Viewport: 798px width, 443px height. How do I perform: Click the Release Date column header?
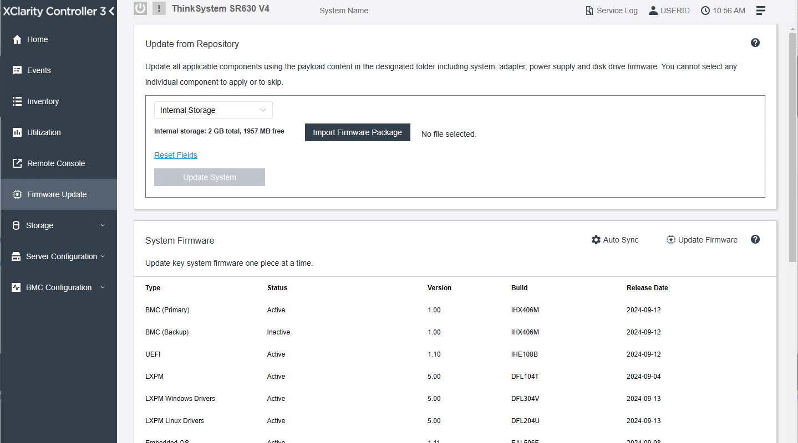(x=647, y=288)
